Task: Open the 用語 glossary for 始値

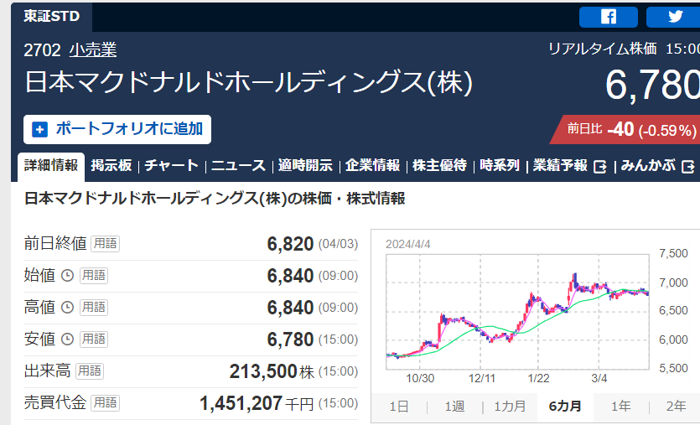Action: [x=94, y=276]
